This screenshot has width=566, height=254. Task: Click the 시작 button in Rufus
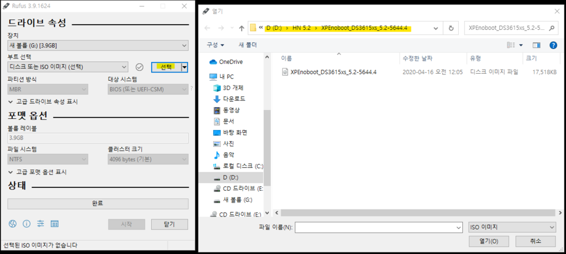(x=127, y=224)
